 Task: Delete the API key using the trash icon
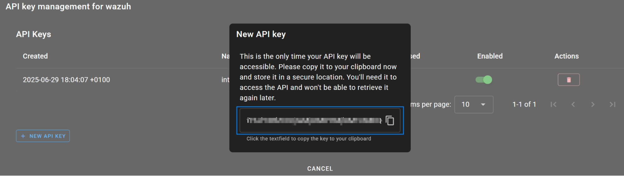(x=568, y=80)
